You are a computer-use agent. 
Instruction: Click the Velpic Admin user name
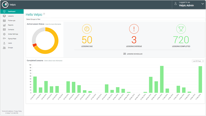186,5
